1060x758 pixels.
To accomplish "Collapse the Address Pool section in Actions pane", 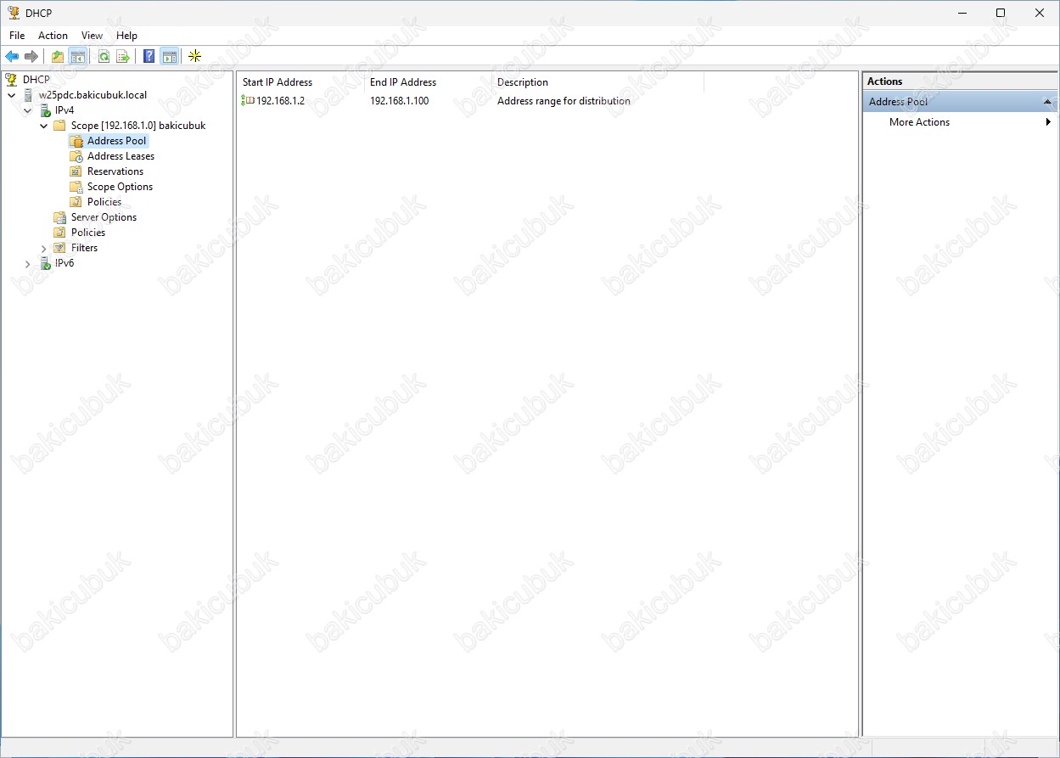I will [x=1048, y=102].
